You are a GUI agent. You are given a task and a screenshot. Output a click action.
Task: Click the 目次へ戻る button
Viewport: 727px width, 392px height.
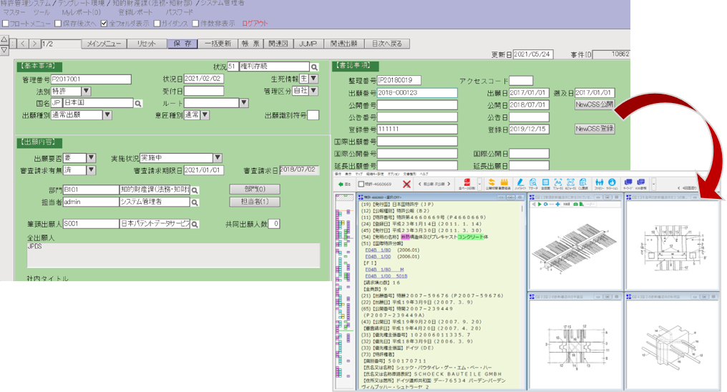click(386, 44)
